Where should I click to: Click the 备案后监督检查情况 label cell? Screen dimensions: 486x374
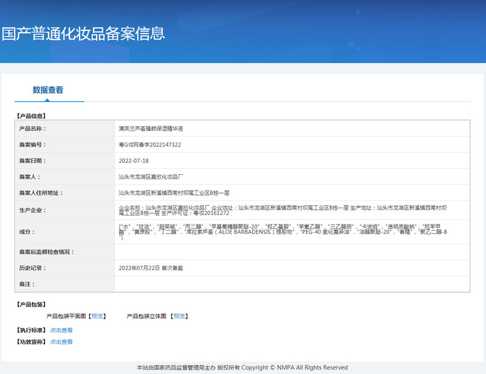tap(65, 252)
